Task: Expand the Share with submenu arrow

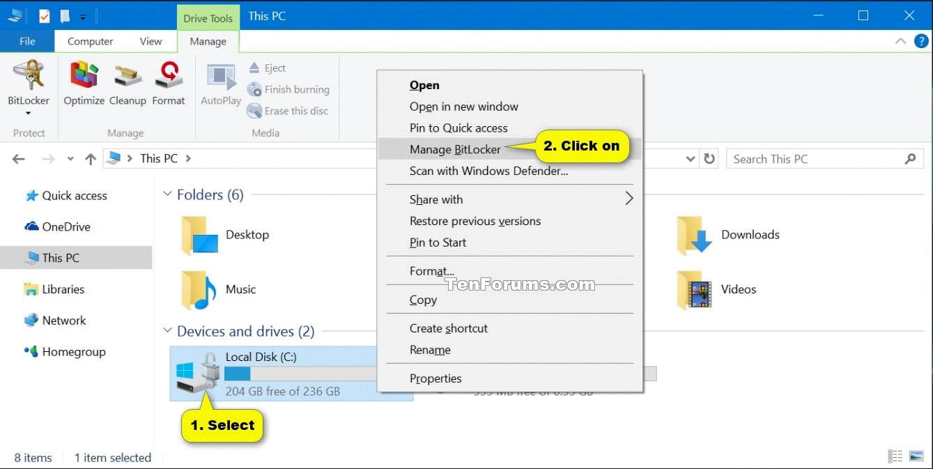Action: point(629,199)
